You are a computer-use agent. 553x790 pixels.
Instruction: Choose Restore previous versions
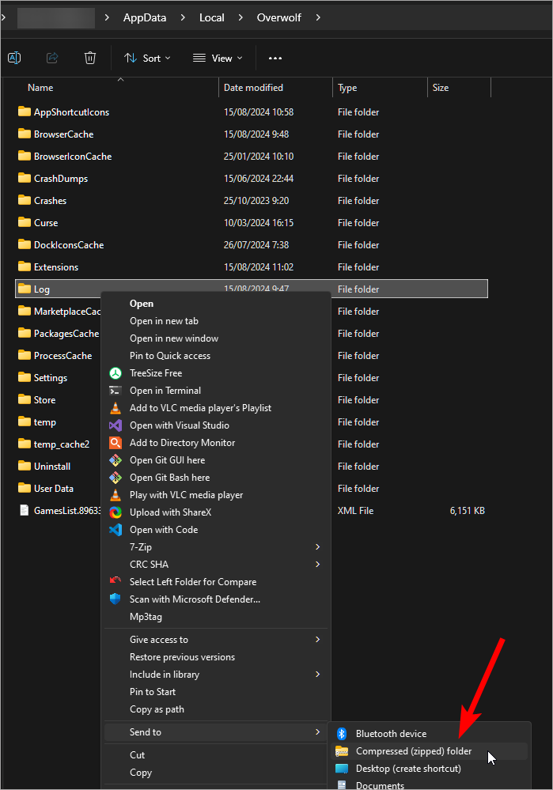(x=182, y=657)
